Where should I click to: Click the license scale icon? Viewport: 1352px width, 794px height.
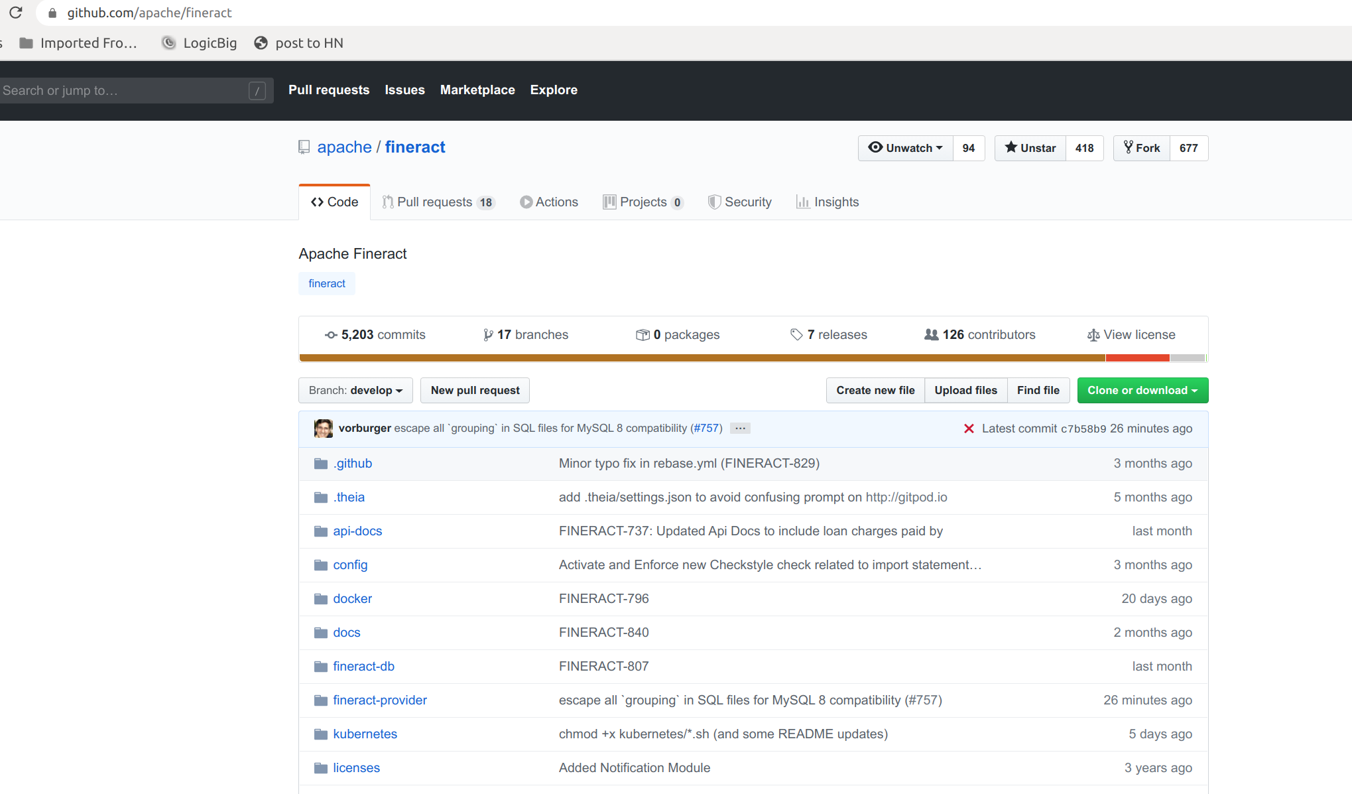[1093, 335]
